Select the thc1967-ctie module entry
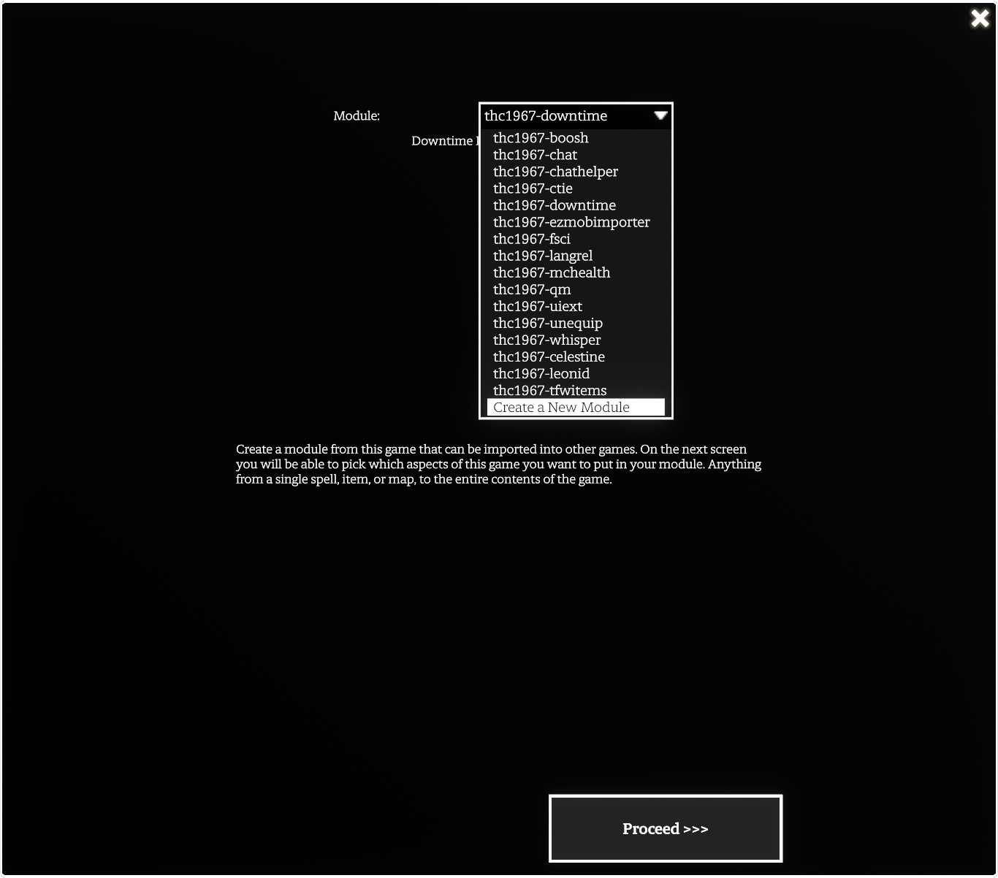The width and height of the screenshot is (998, 878). point(533,188)
